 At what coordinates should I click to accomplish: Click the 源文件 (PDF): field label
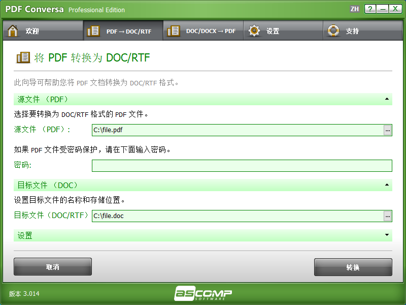pos(42,130)
